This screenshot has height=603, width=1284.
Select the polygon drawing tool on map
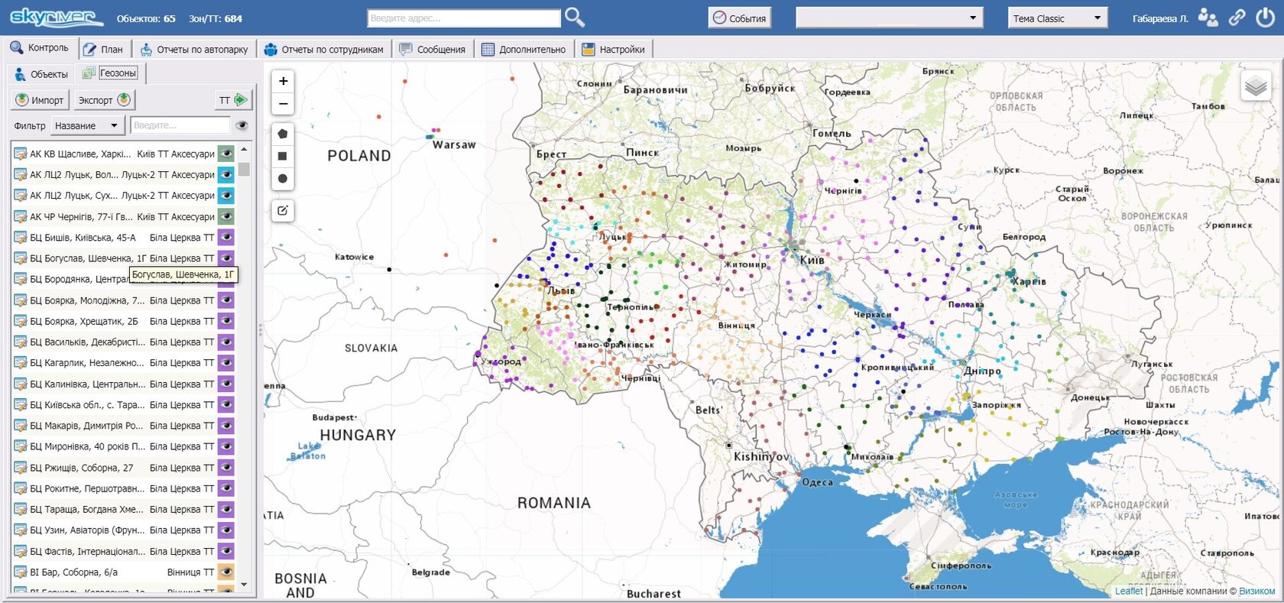pyautogui.click(x=283, y=134)
